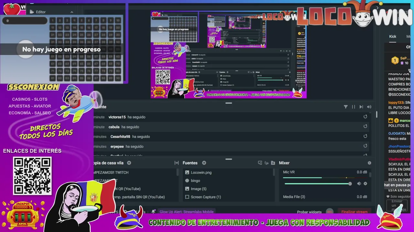
Task: Replay the erpepee follow alert
Action: (x=365, y=146)
